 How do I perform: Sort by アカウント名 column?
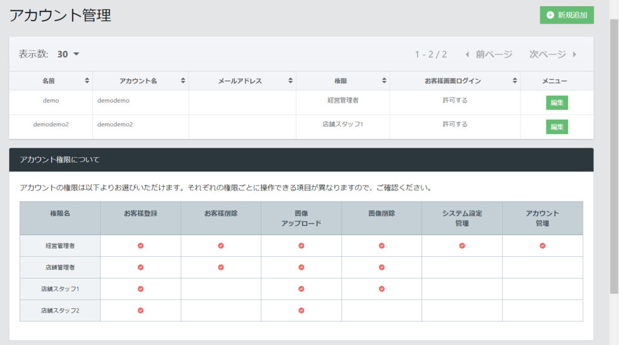(x=183, y=81)
